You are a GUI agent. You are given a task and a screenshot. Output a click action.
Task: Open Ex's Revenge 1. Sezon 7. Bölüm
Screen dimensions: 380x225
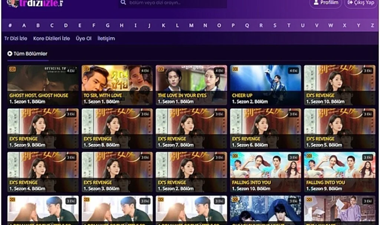click(x=191, y=129)
